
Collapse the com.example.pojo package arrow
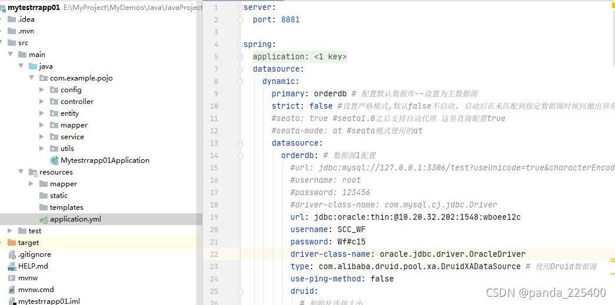coord(32,78)
